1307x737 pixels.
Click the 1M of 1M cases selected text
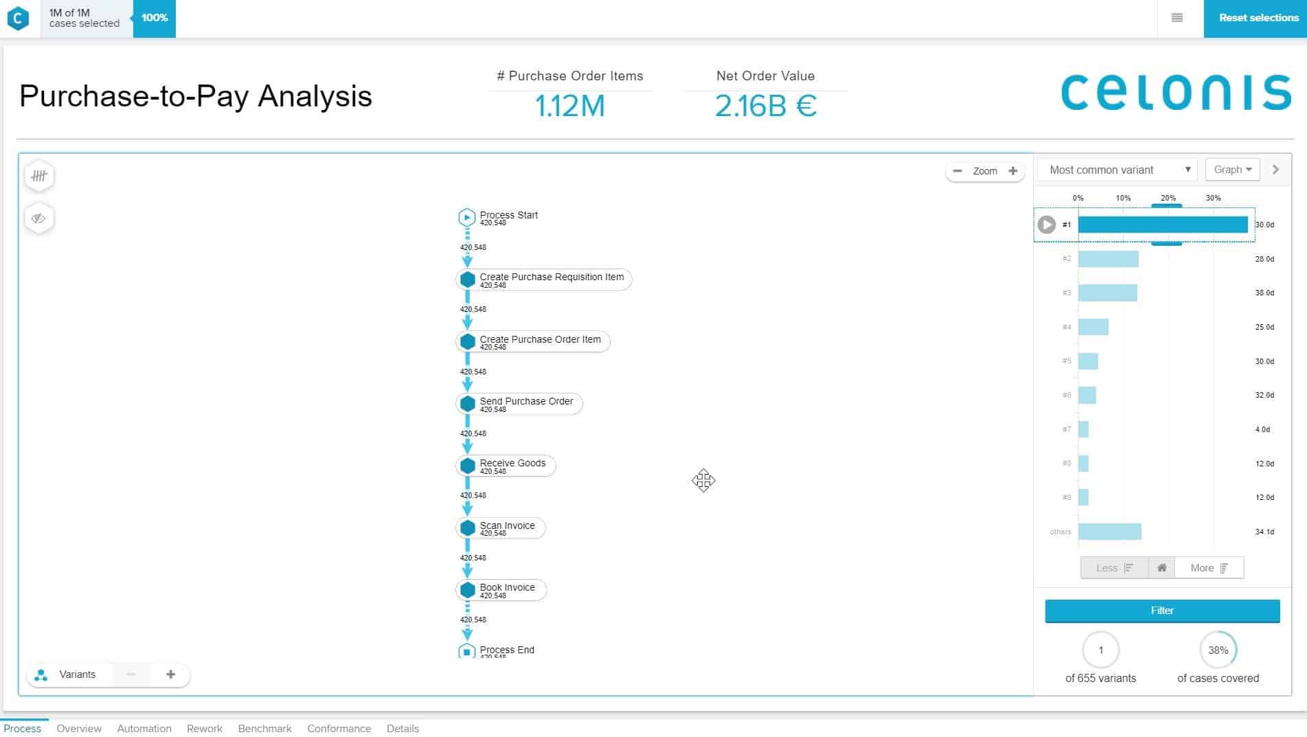pyautogui.click(x=84, y=18)
